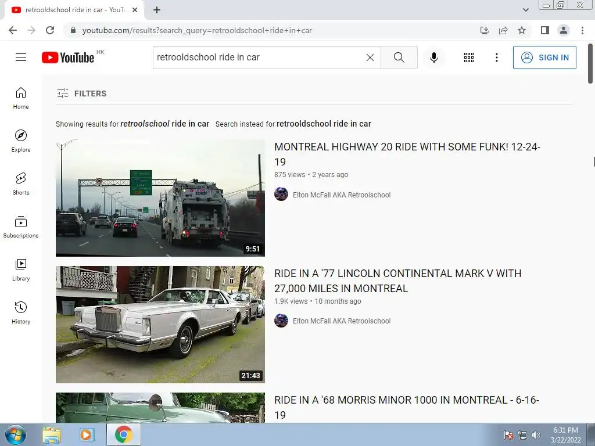Reload the page
This screenshot has width=595, height=446.
(50, 30)
